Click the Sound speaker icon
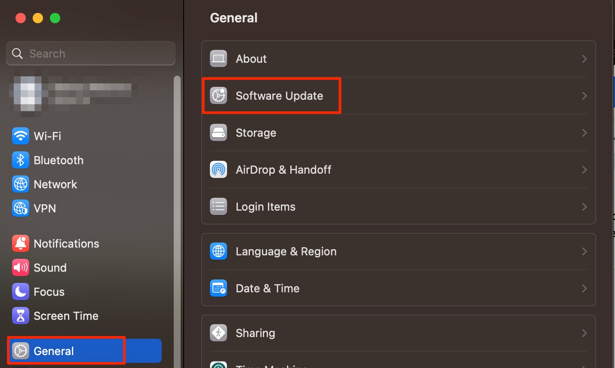 [x=21, y=268]
